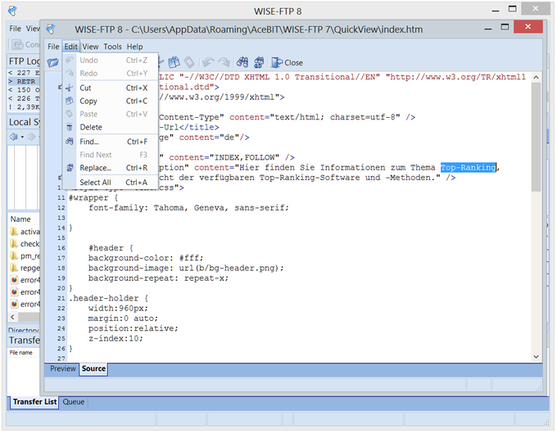557x434 pixels.
Task: Click the 'background-repeat: repeat-x;' source line
Action: pyautogui.click(x=158, y=278)
